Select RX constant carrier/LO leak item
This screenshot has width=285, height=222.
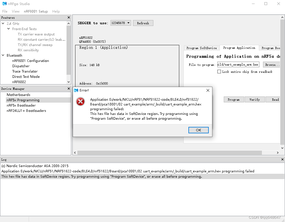click(41, 40)
